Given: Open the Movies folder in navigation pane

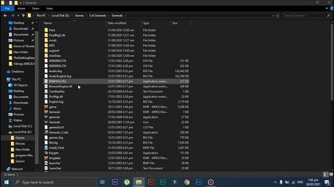Looking at the screenshot, I should tap(20, 143).
